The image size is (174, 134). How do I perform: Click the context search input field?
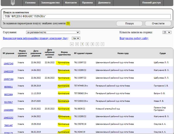point(87,16)
